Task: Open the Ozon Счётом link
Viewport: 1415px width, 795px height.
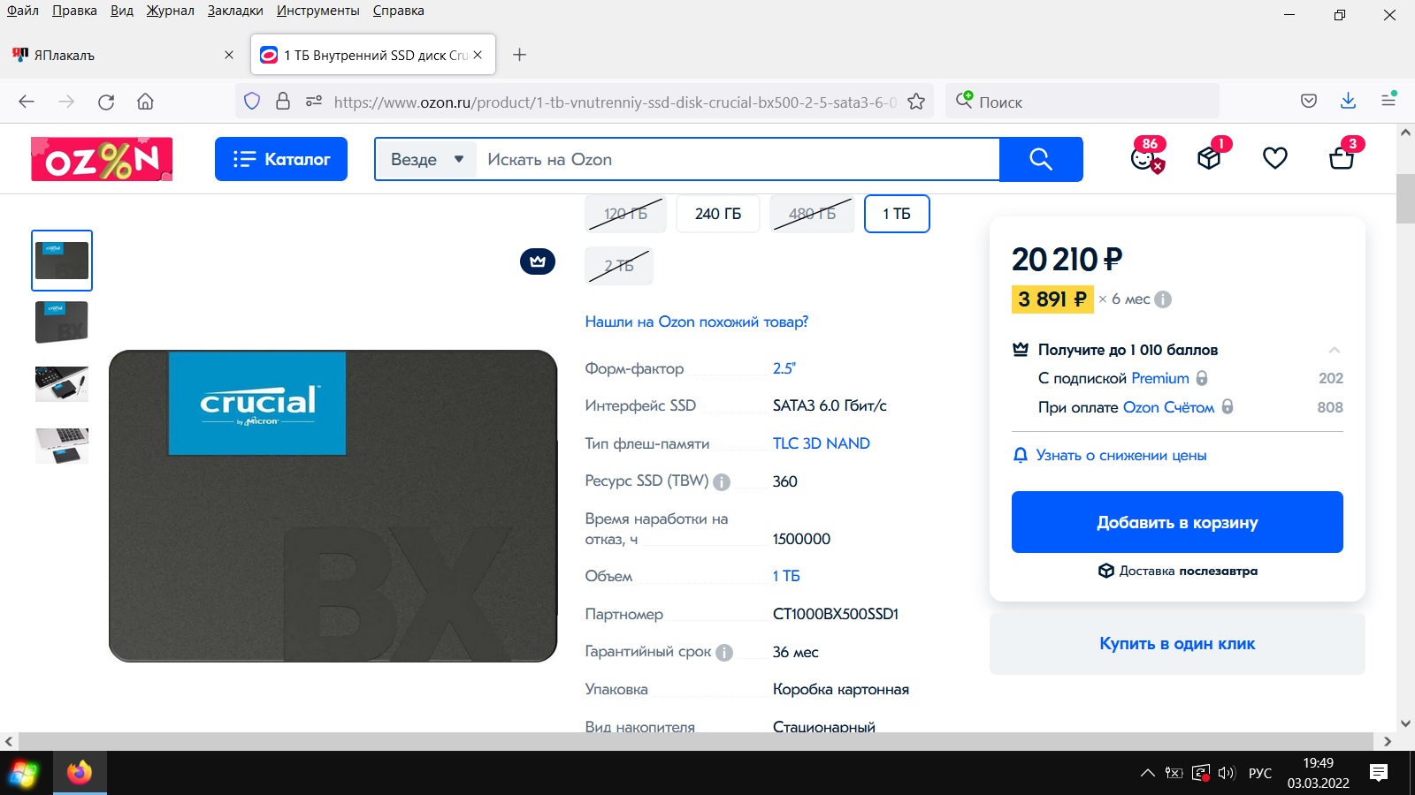Action: coord(1168,407)
